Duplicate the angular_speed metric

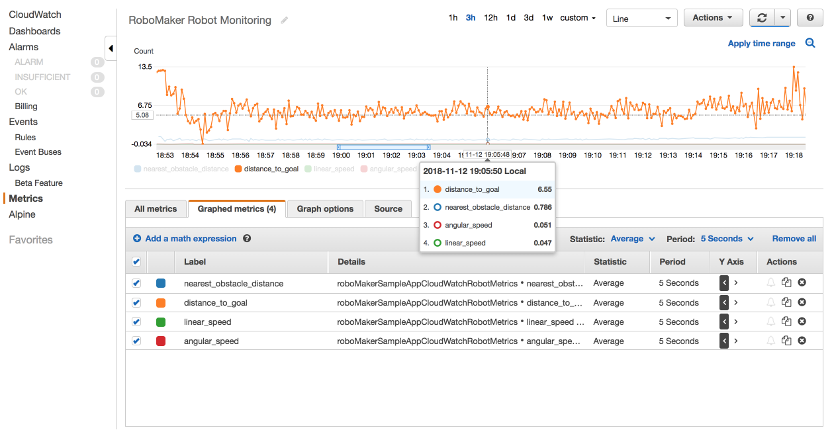(786, 341)
